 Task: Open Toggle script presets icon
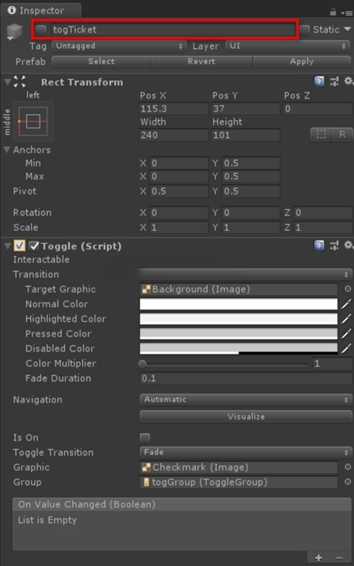334,245
